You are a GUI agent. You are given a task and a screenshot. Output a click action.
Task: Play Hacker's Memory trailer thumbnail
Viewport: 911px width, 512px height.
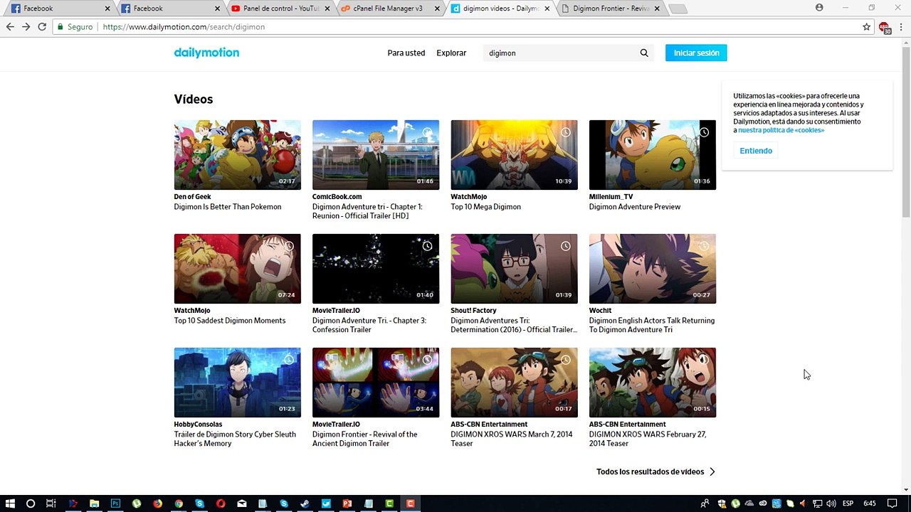click(x=237, y=383)
